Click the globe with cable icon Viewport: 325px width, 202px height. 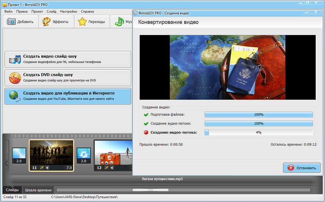pos(15,97)
